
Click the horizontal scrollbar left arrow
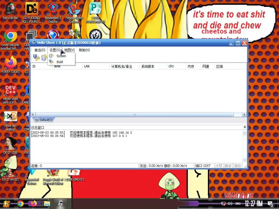(33, 115)
